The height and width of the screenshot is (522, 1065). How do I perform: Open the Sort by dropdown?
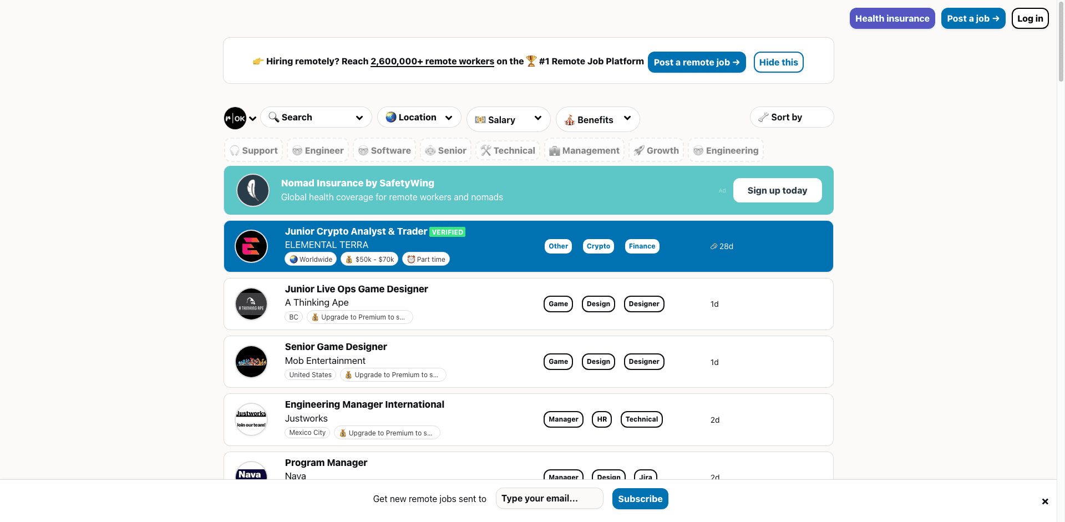click(x=791, y=117)
